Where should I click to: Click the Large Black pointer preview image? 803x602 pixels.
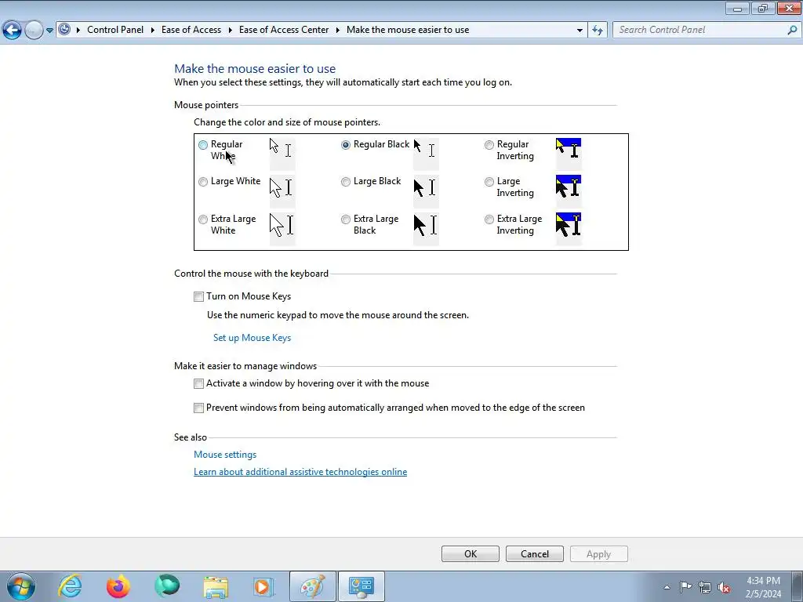426,190
